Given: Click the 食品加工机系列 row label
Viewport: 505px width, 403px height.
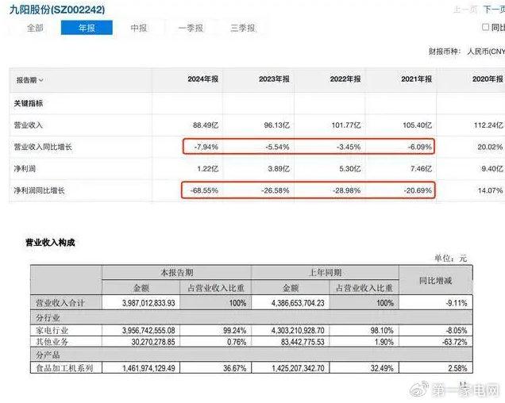Looking at the screenshot, I should (64, 368).
